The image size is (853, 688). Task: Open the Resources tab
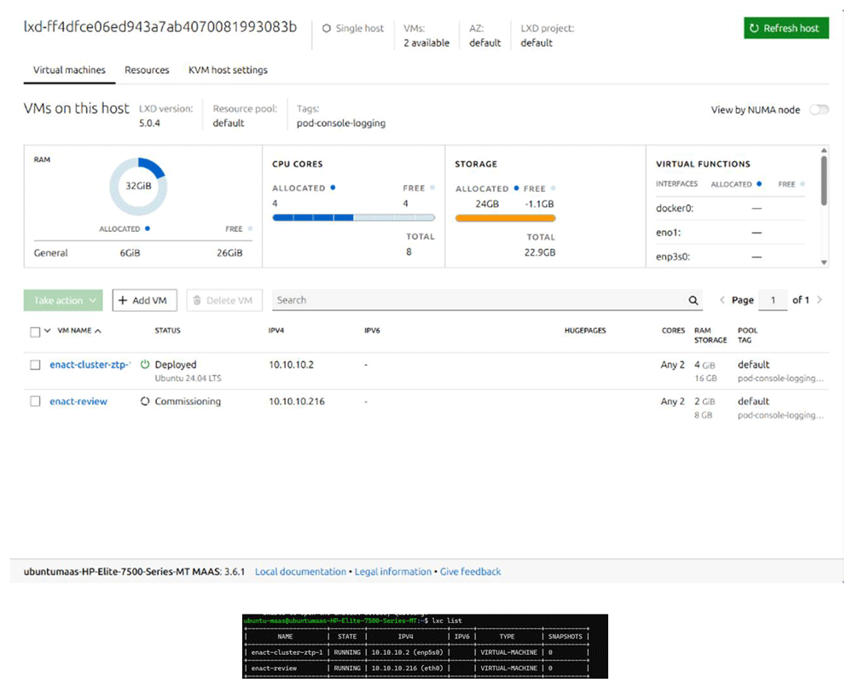click(x=147, y=70)
